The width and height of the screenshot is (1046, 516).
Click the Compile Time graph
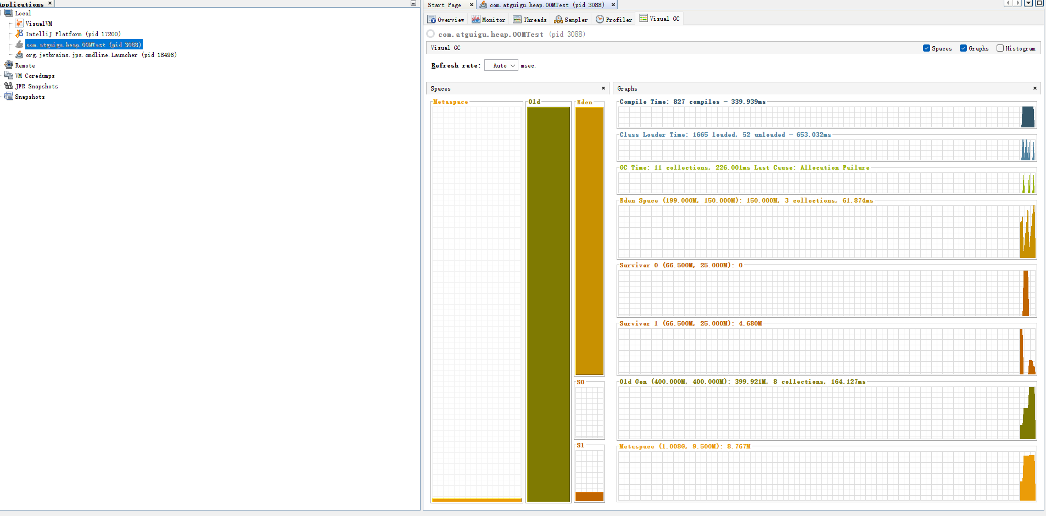pos(826,117)
